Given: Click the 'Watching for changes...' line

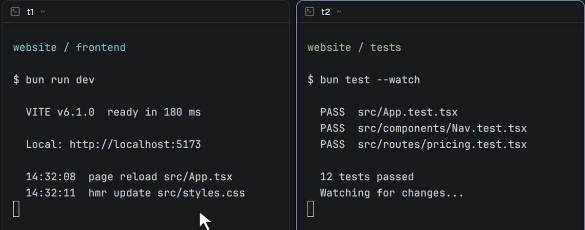Looking at the screenshot, I should [x=392, y=193].
